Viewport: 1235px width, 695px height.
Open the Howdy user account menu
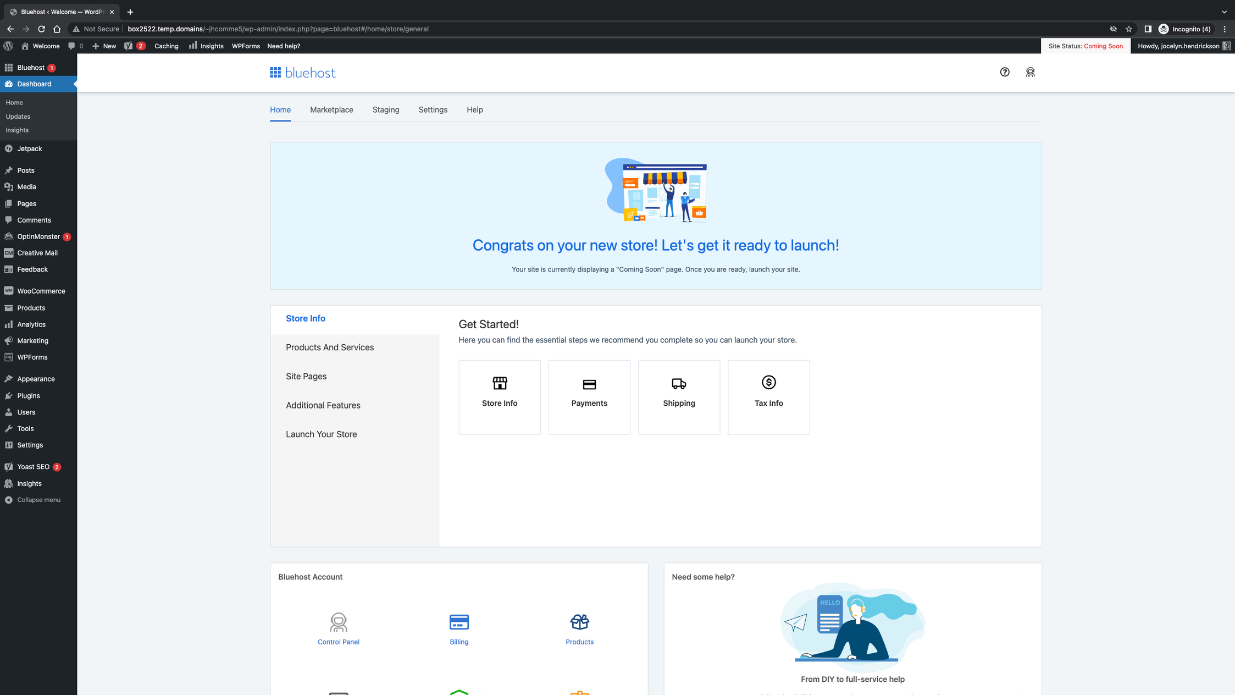click(x=1184, y=46)
